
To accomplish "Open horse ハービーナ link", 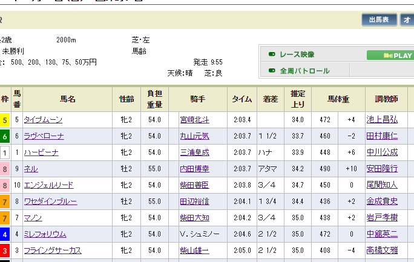I will pos(41,152).
